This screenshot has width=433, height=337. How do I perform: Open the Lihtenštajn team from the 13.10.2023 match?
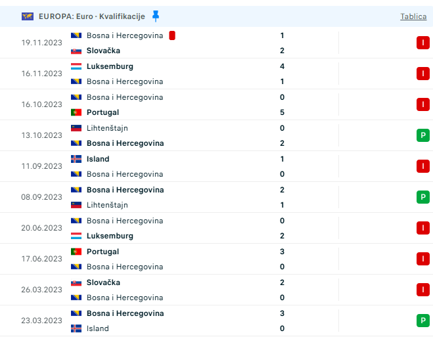107,128
